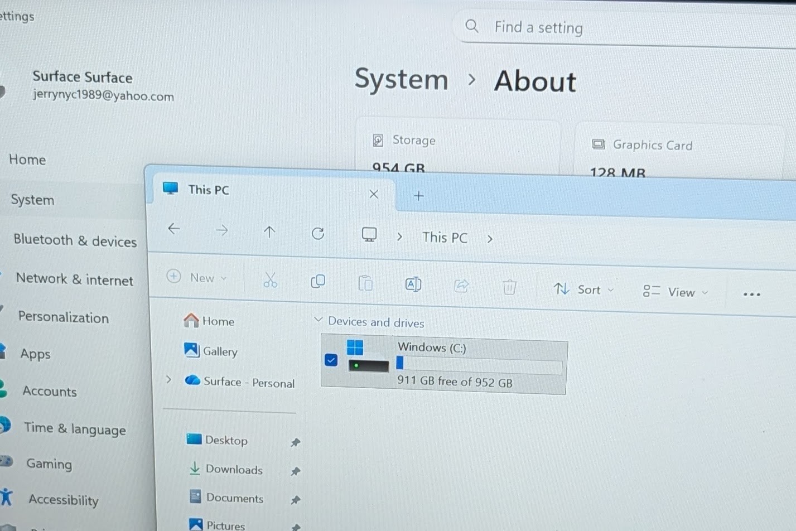Viewport: 796px width, 531px height.
Task: Click the Surface Surface account name
Action: (x=83, y=76)
